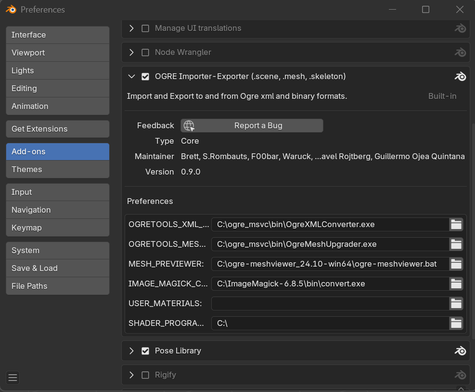Go to Editing preferences
Screen dimensions: 475x392
[58, 88]
